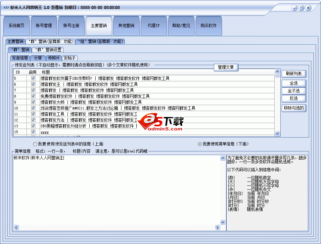Open the 账号管理 tab

pyautogui.click(x=44, y=25)
